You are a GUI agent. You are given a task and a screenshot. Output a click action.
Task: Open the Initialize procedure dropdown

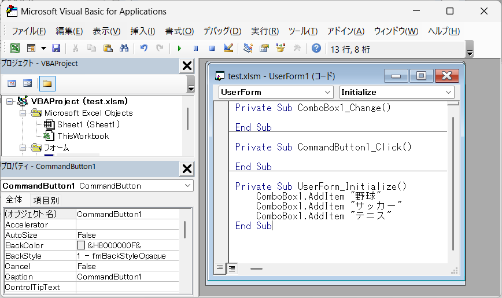point(448,92)
